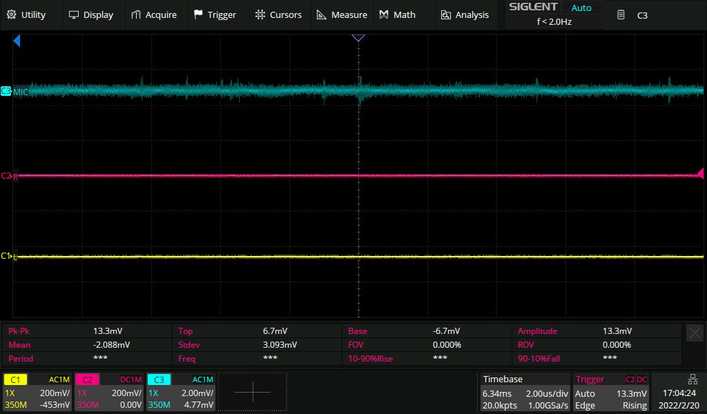This screenshot has height=414, width=707.
Task: Open the Analysis menu
Action: tap(465, 15)
